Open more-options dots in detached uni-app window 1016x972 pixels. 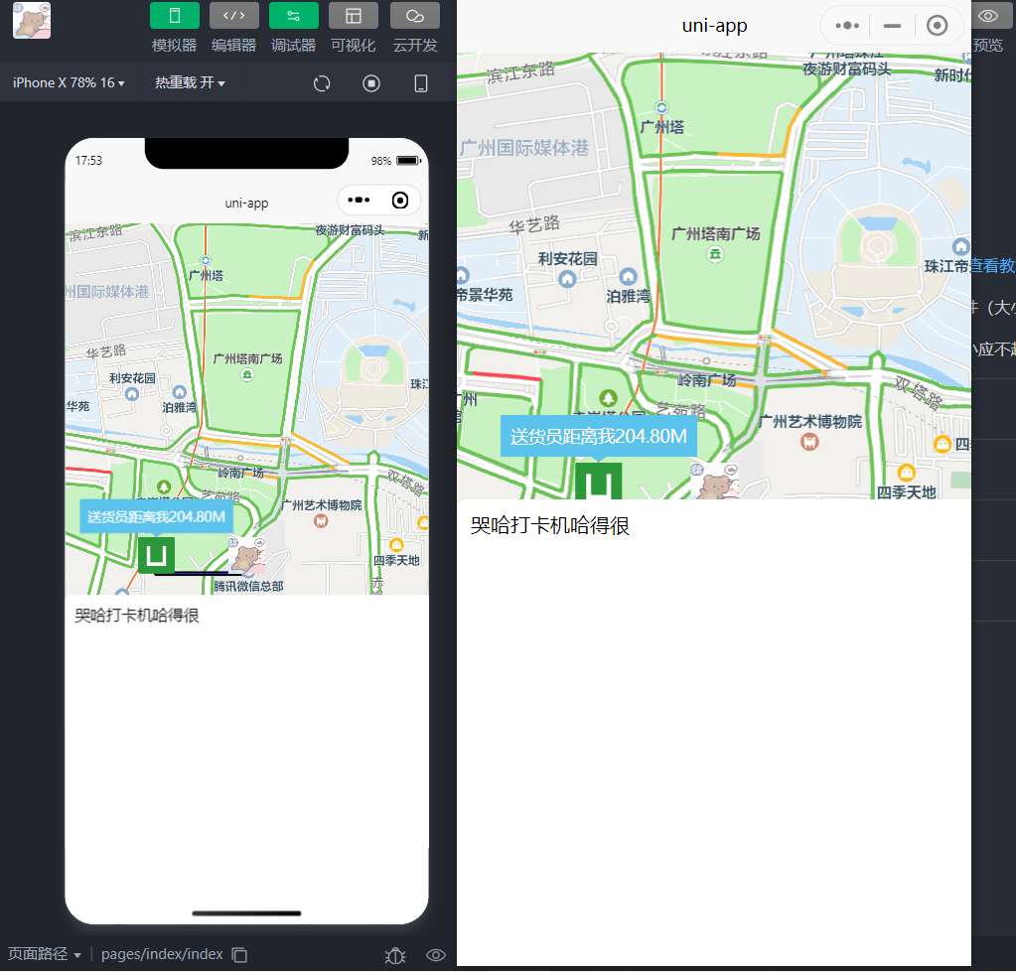pyautogui.click(x=847, y=26)
